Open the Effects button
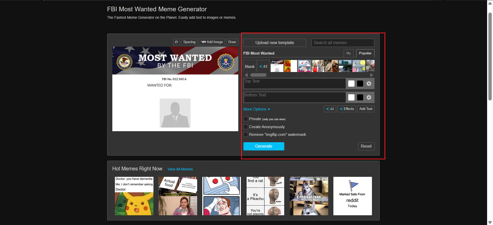Screen dimensions: 493x225 [347, 109]
